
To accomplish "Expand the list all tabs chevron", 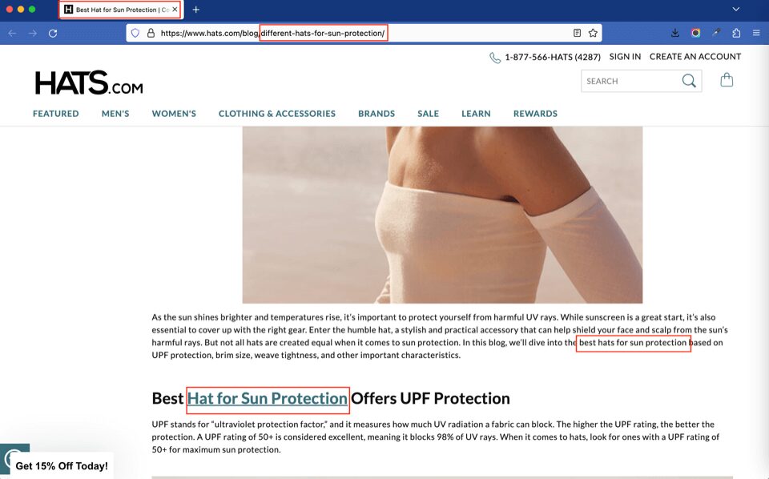I will coord(736,9).
